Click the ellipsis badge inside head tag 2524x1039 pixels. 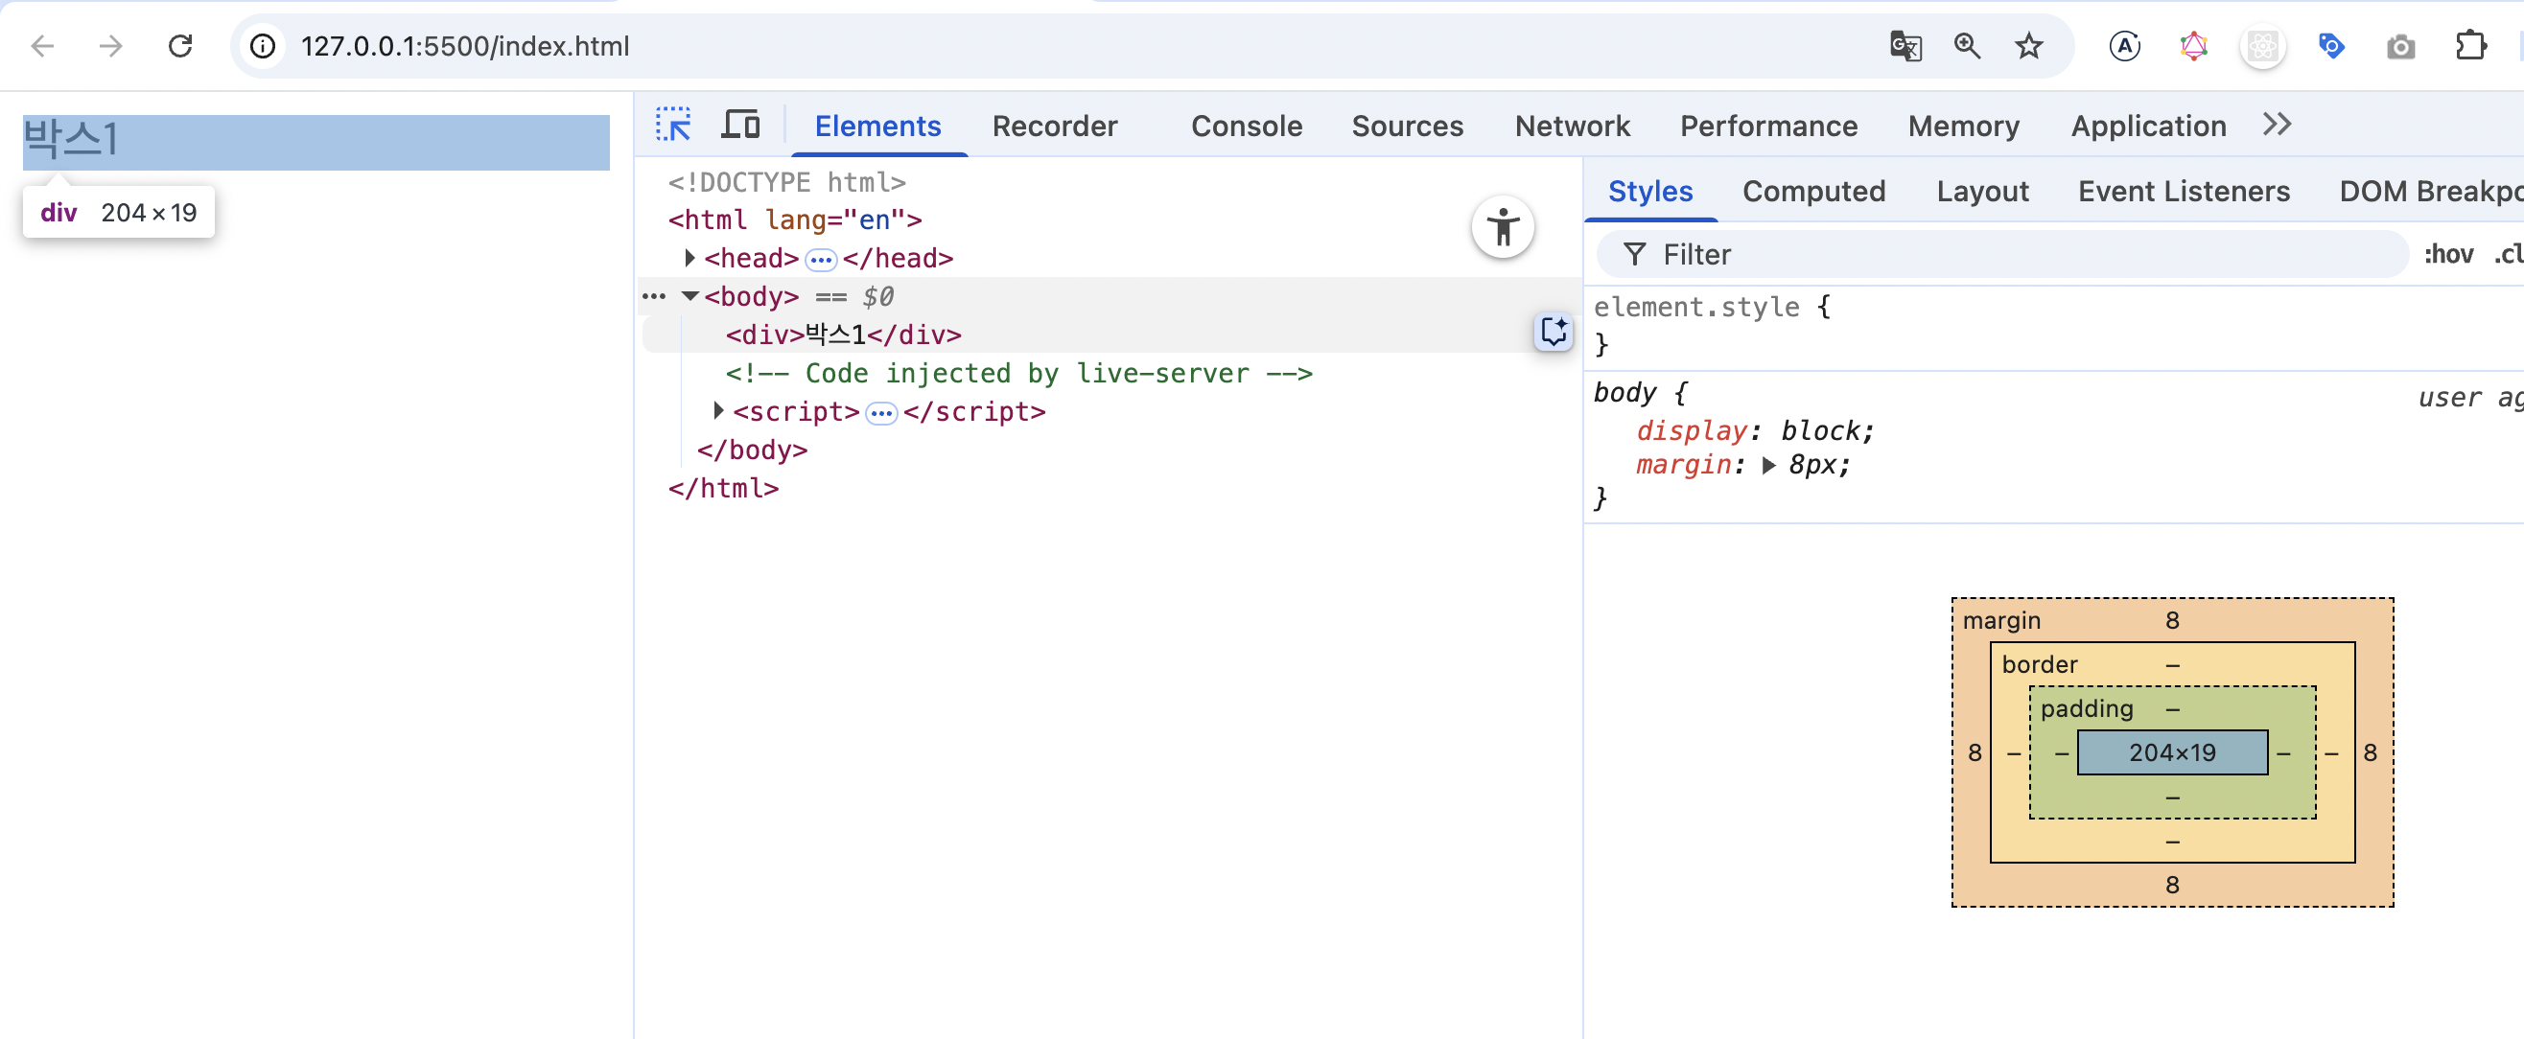[820, 260]
